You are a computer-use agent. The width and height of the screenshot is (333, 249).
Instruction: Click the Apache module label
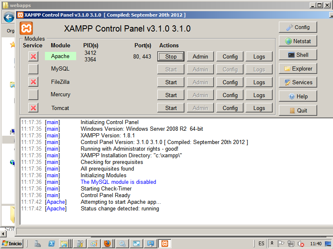60,56
